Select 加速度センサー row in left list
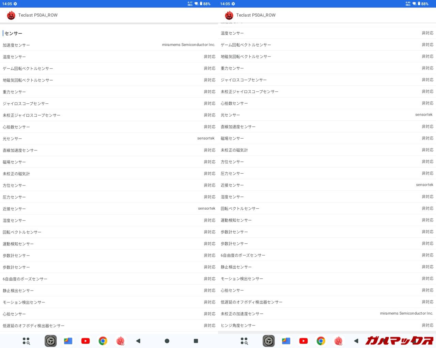The image size is (436, 348). point(109,45)
